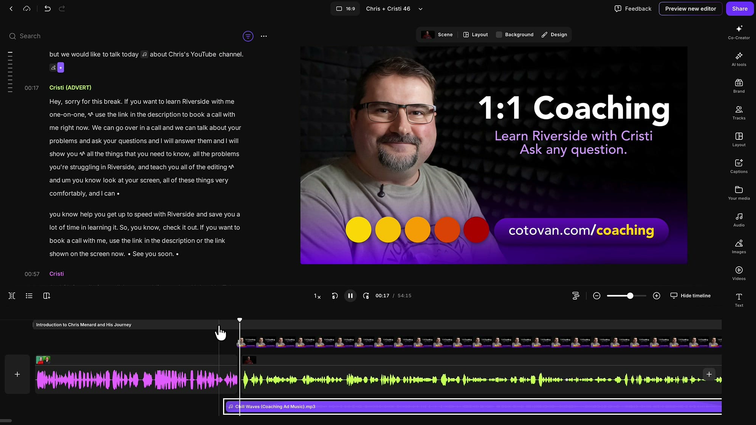The width and height of the screenshot is (756, 425).
Task: Click Hide timeline
Action: 690,296
